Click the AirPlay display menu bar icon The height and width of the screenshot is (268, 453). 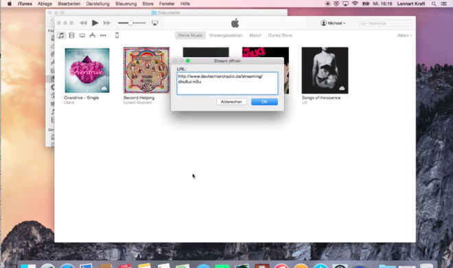345,3
